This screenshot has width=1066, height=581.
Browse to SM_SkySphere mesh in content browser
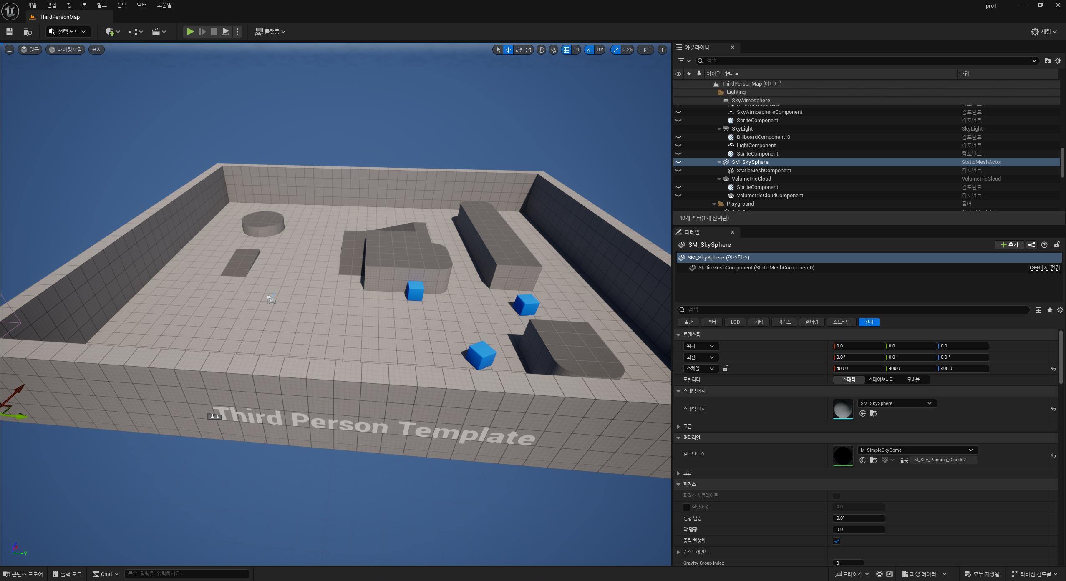[873, 413]
